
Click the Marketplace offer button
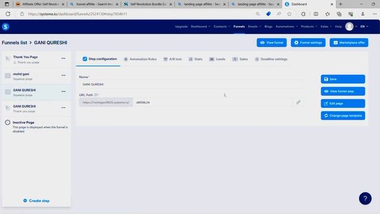click(x=349, y=42)
